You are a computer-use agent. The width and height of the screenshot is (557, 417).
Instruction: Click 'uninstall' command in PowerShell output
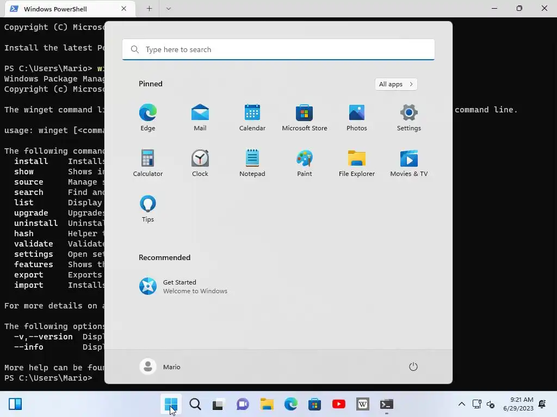coord(36,223)
